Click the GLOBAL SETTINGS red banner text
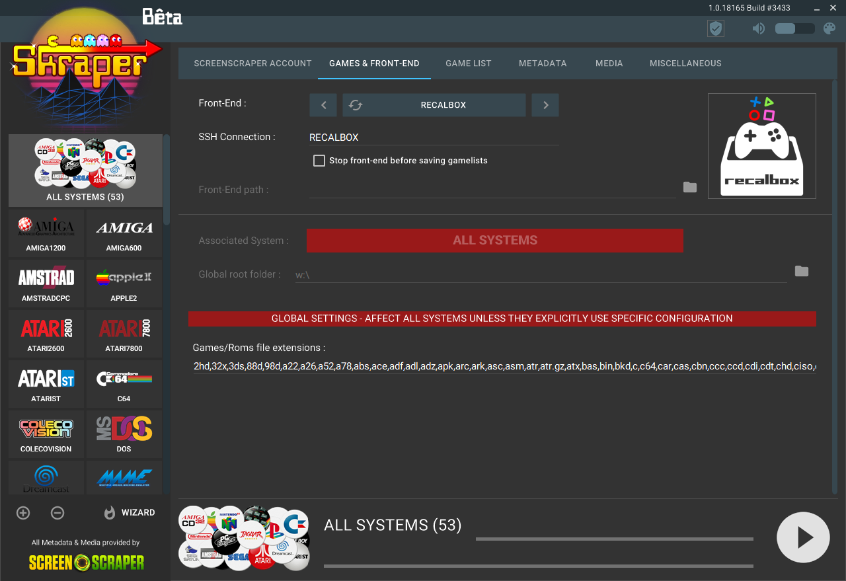The image size is (846, 581). coord(502,319)
